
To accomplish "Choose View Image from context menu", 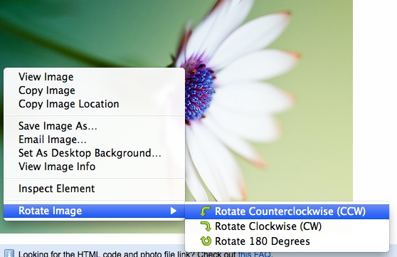I will (94, 77).
